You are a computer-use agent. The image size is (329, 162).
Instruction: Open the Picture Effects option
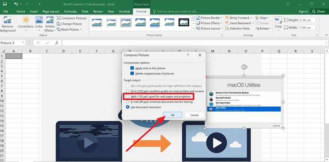click(x=209, y=23)
